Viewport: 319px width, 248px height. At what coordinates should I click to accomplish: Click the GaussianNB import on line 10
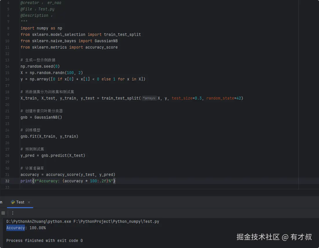[106, 41]
